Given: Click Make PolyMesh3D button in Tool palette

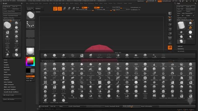Looking at the screenshot, I should pyautogui.click(x=188, y=13).
